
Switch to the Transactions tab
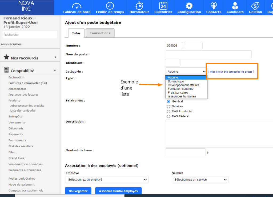(x=100, y=33)
